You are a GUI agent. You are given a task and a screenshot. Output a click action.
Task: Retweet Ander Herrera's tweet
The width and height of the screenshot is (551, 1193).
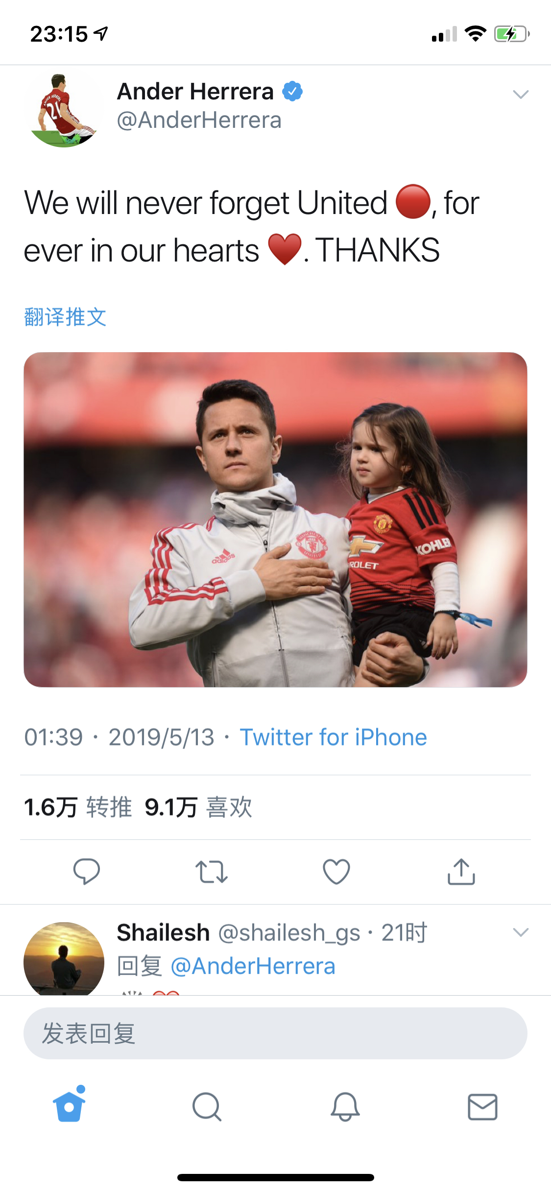pos(211,872)
